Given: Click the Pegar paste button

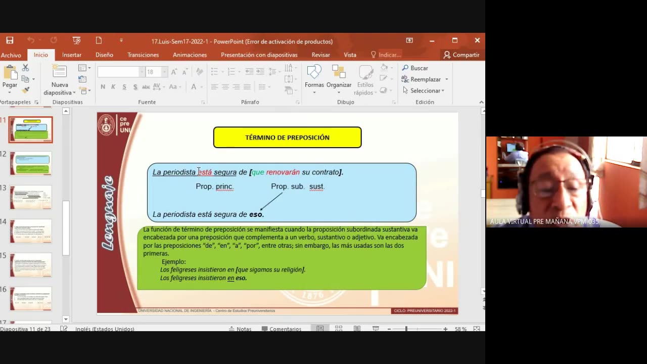Looking at the screenshot, I should tap(10, 73).
